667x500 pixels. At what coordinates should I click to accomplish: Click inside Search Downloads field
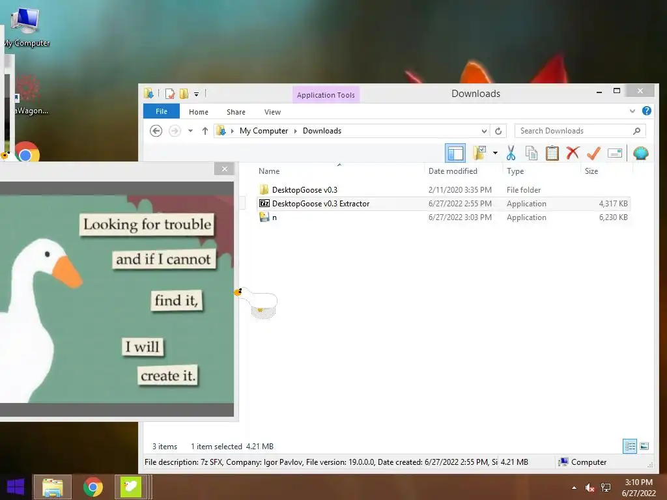580,131
